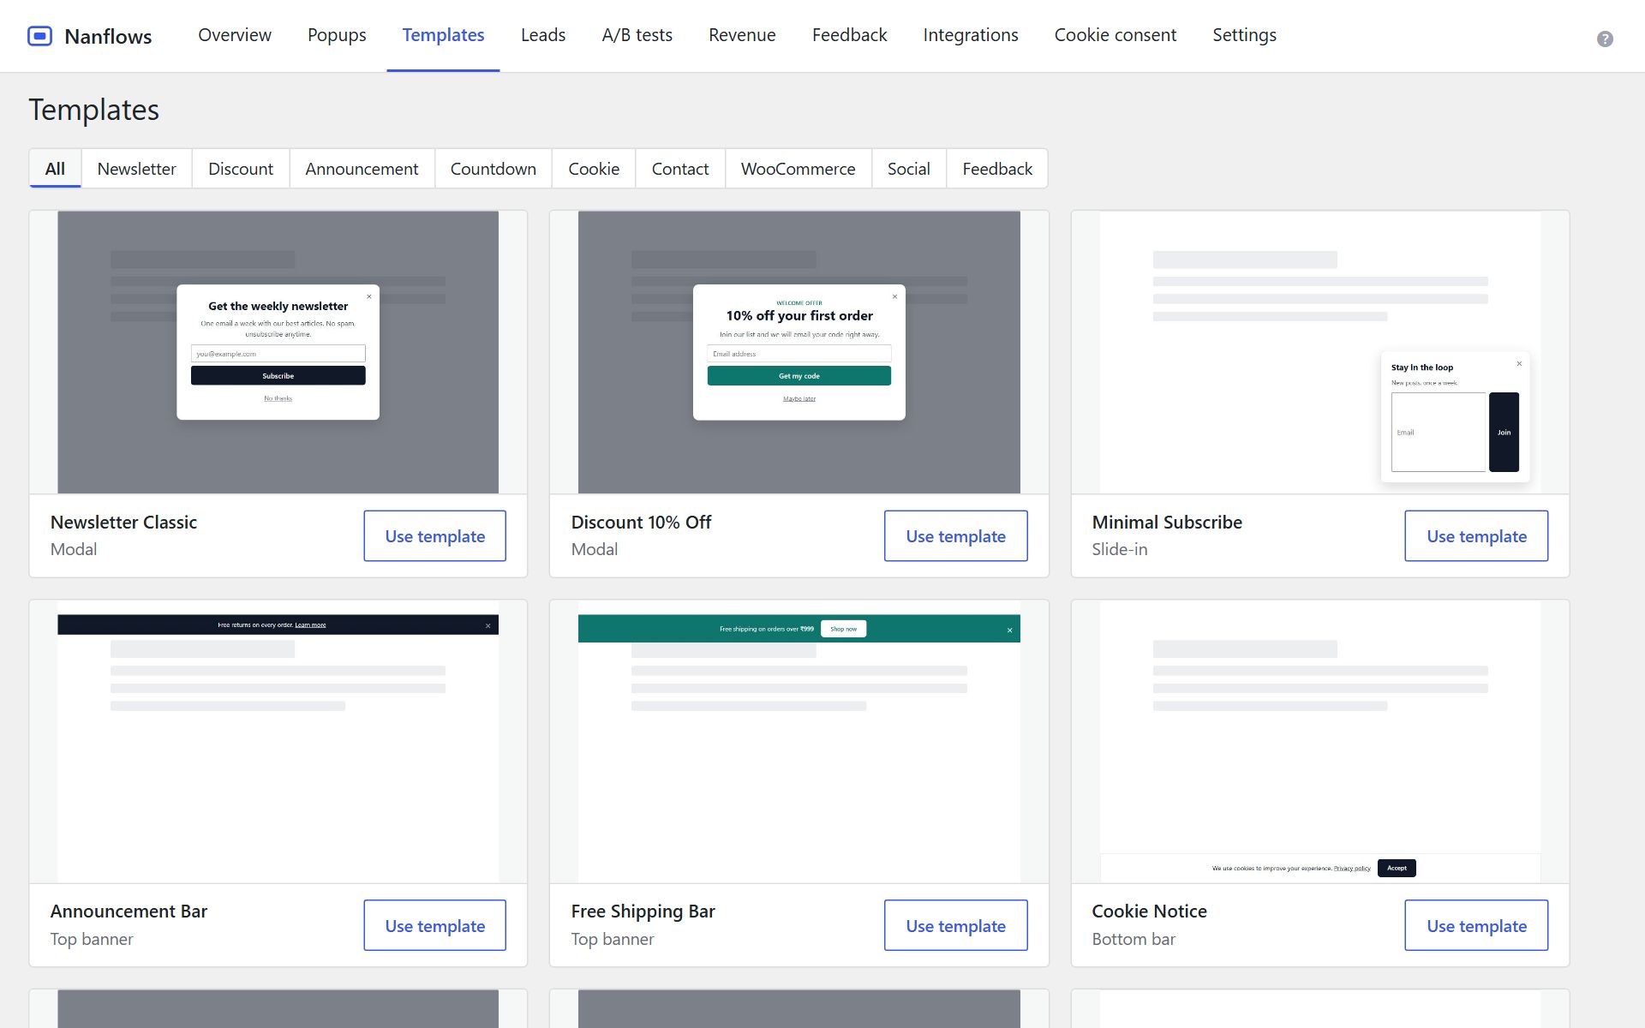Viewport: 1645px width, 1028px height.
Task: Click the Announcement Bar preview thumbnail
Action: click(x=278, y=742)
